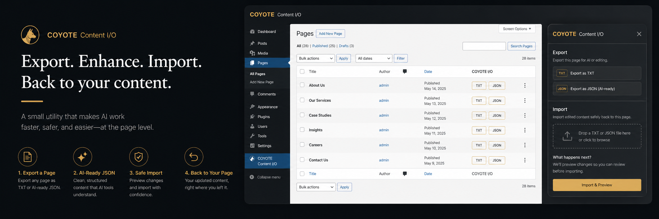Click the comments column icon in table footer

coord(405,174)
